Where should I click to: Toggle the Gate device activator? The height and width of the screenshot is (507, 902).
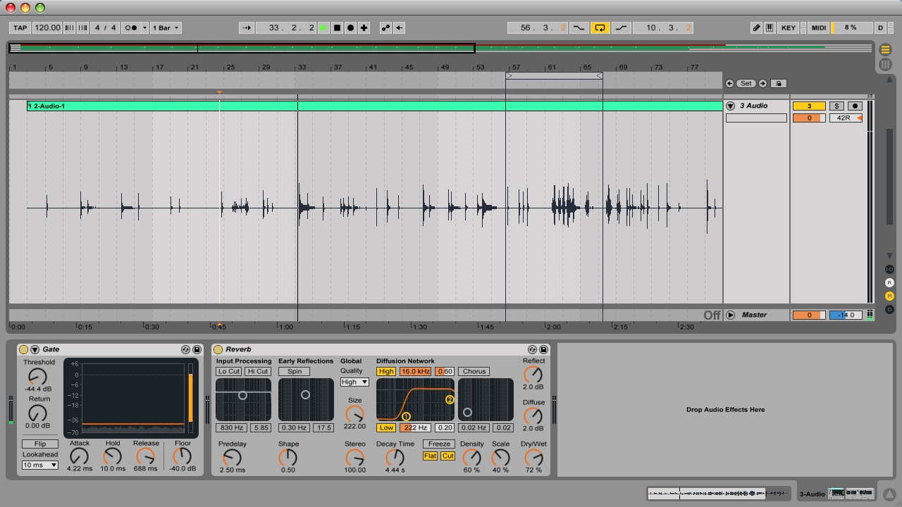point(23,349)
